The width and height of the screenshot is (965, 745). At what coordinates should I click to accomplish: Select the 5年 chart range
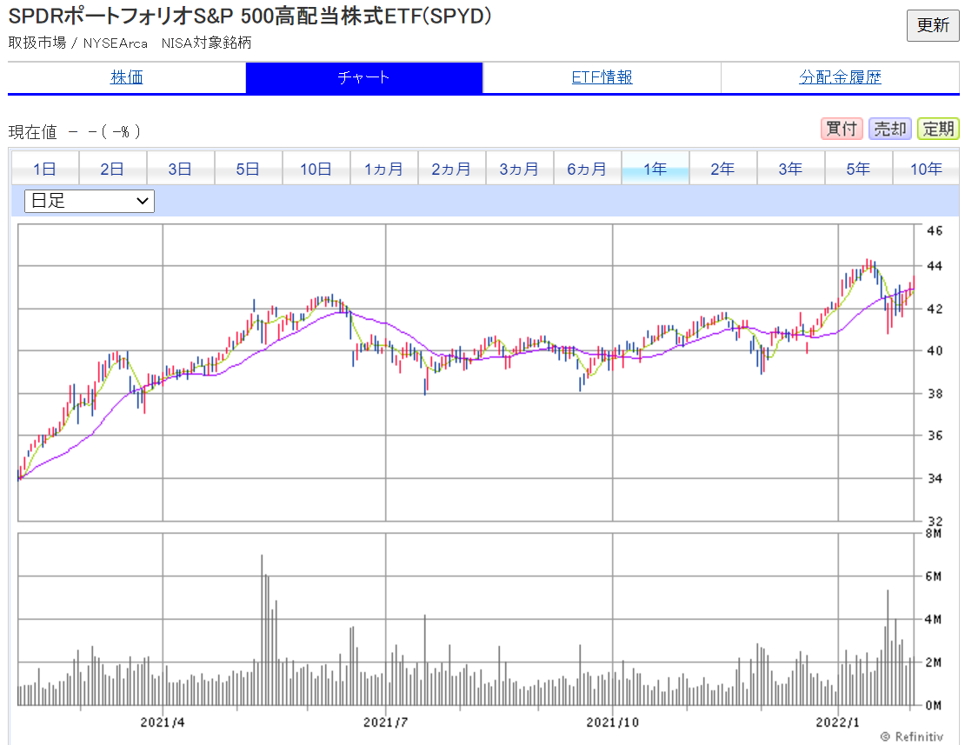[x=858, y=169]
